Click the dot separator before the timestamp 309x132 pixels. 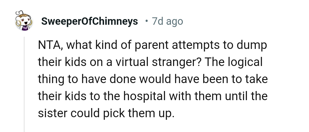point(146,21)
